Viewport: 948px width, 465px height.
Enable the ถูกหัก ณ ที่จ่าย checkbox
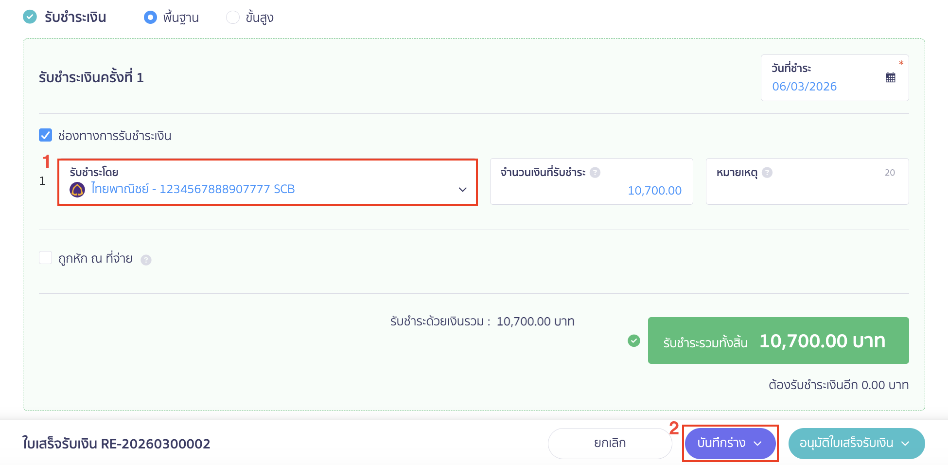click(x=46, y=258)
